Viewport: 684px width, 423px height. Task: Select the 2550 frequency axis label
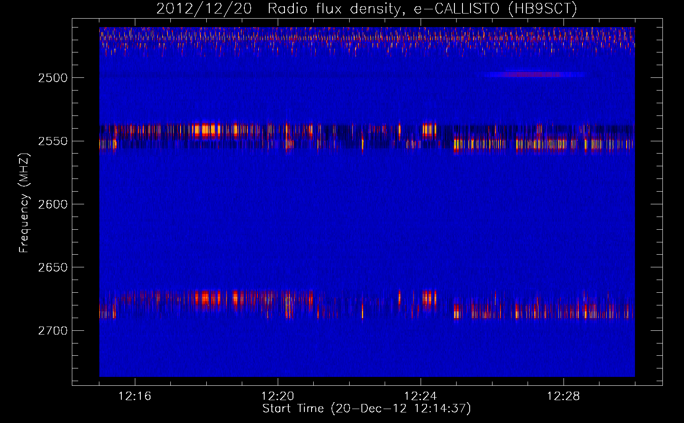53,141
